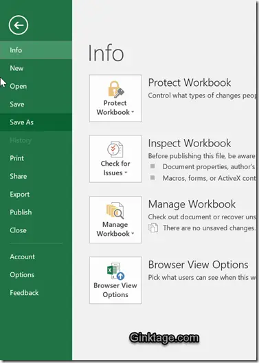Click the 'There are no unsaved changes' text
Viewport: 259px width, 363px height.
tap(209, 228)
